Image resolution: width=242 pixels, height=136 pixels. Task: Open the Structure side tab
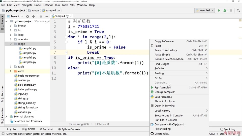[x=2, y=94]
